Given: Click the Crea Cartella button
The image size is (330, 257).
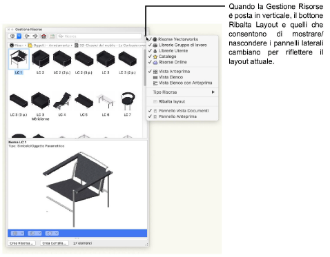Looking at the screenshot, I should [55, 243].
